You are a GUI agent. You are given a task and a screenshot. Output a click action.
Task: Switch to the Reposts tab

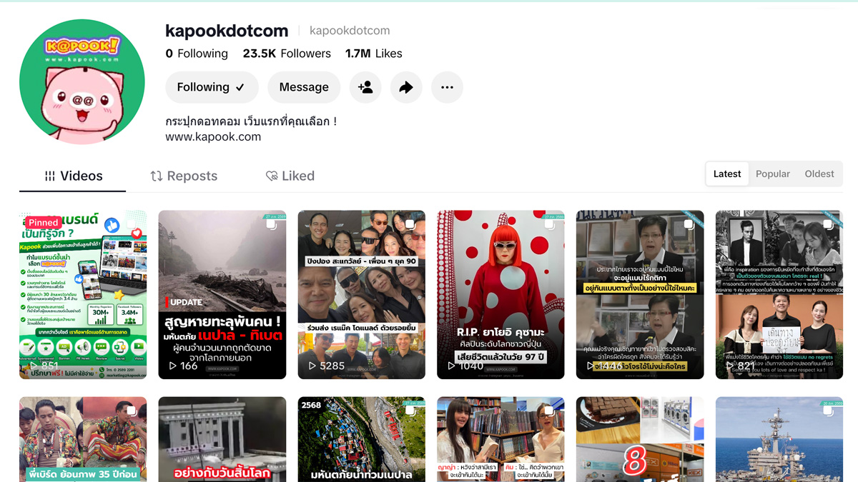pos(184,176)
